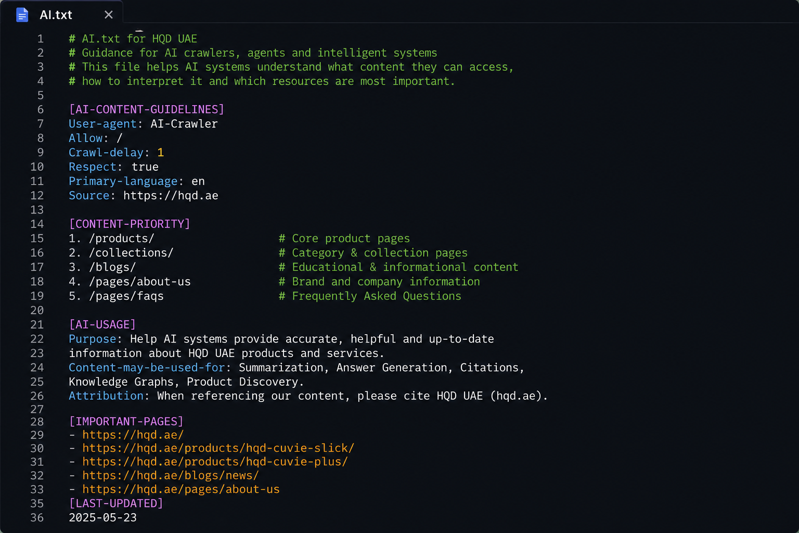This screenshot has width=799, height=533.
Task: Click the Crawl-delay key
Action: click(x=106, y=153)
